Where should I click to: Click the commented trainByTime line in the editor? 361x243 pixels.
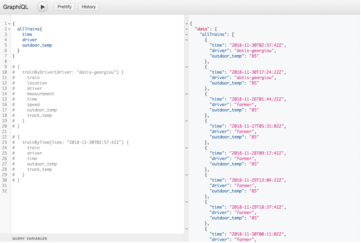(75, 142)
